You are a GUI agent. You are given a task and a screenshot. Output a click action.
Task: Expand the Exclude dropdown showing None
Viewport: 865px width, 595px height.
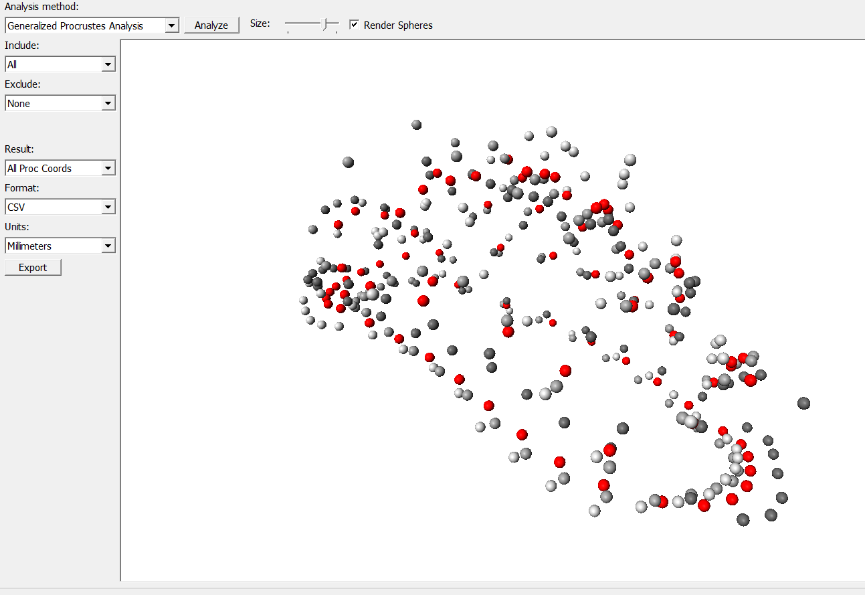point(60,103)
